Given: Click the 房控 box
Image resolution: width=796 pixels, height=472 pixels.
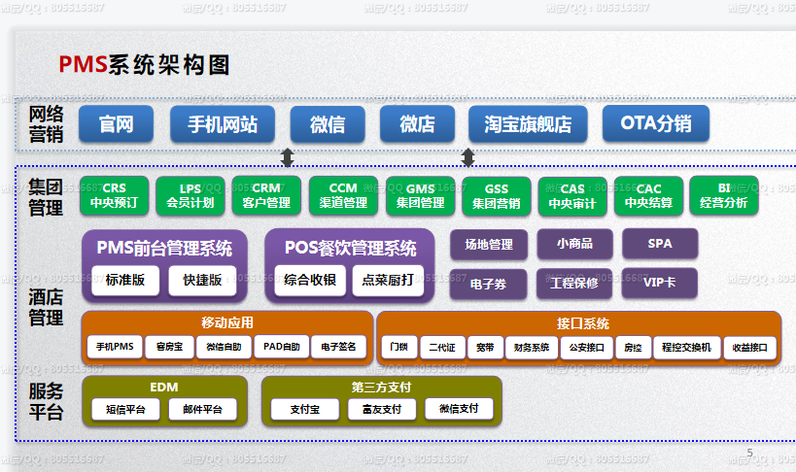Looking at the screenshot, I should 633,348.
